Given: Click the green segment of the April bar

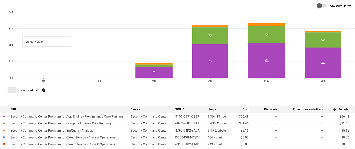Looking at the screenshot, I should click(210, 36).
